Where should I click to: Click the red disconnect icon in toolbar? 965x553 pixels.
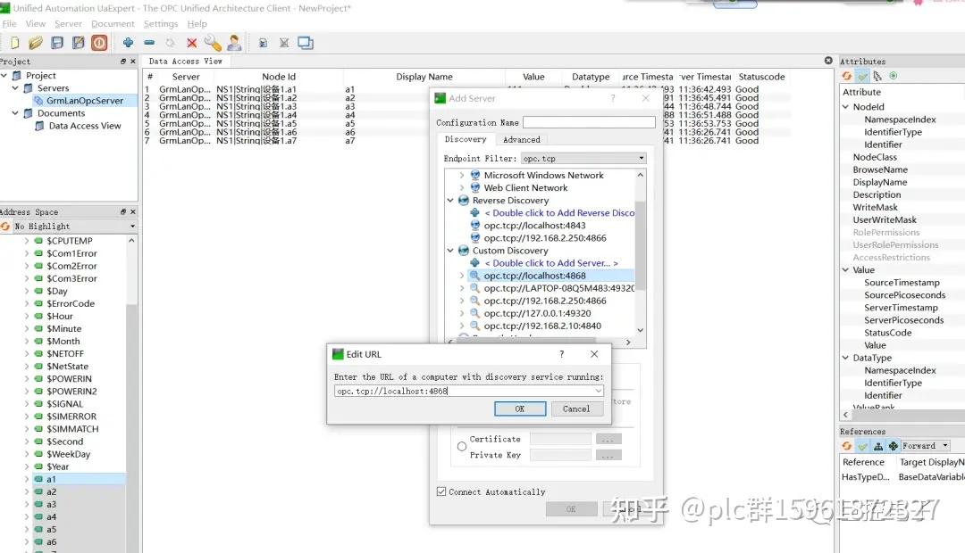pos(98,42)
